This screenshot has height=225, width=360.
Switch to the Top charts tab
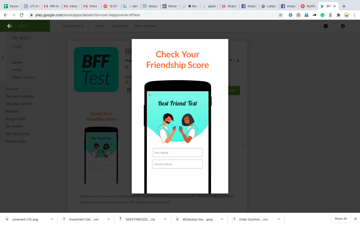(119, 26)
